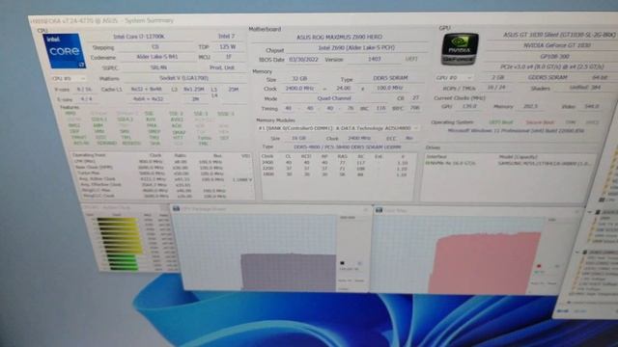Click BIOS version 1403
Screen dimensions: 618x347
click(374, 59)
